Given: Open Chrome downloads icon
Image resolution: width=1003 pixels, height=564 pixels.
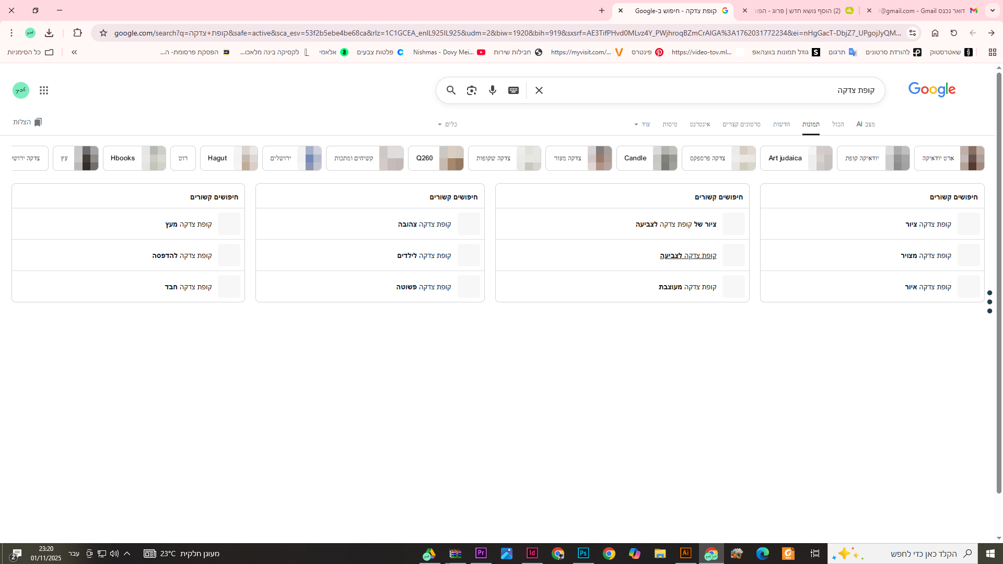Looking at the screenshot, I should click(49, 33).
